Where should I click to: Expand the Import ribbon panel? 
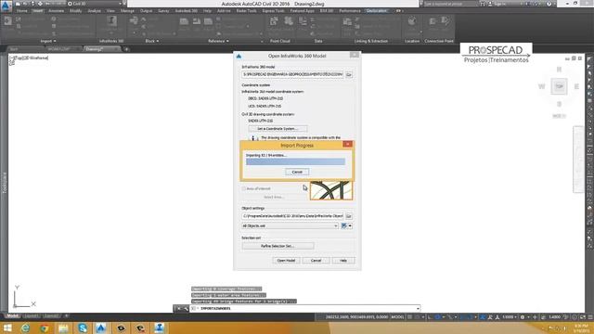tap(48, 41)
